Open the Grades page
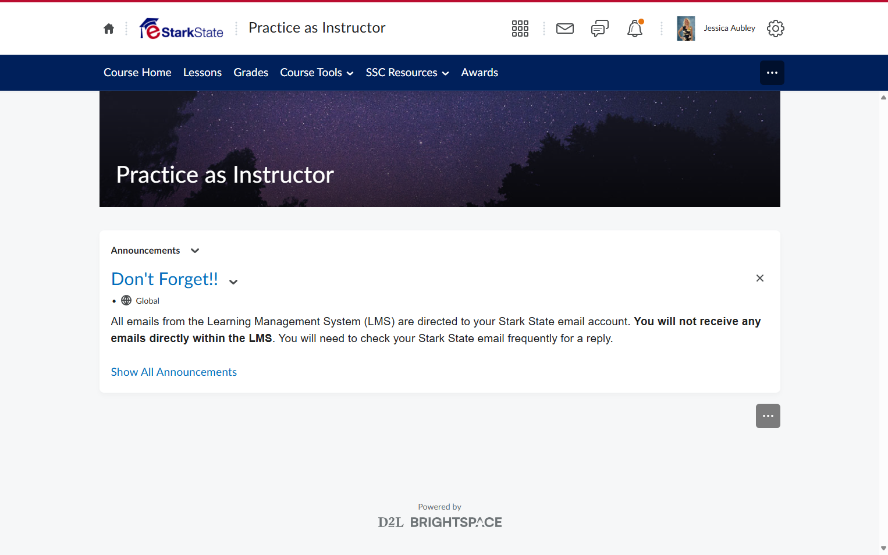The width and height of the screenshot is (888, 555). coord(251,73)
